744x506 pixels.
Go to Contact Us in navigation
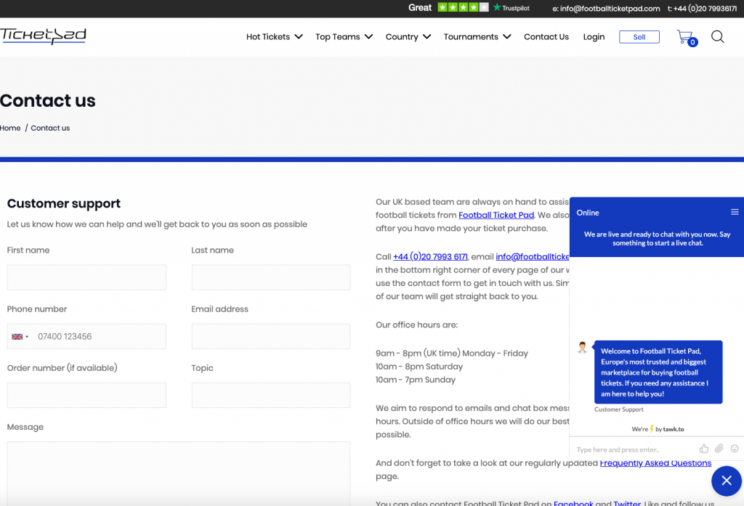coord(546,36)
